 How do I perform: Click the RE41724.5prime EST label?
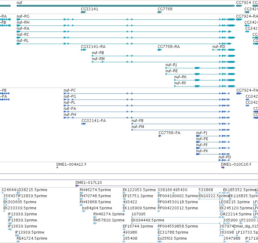pyautogui.click(x=32, y=238)
